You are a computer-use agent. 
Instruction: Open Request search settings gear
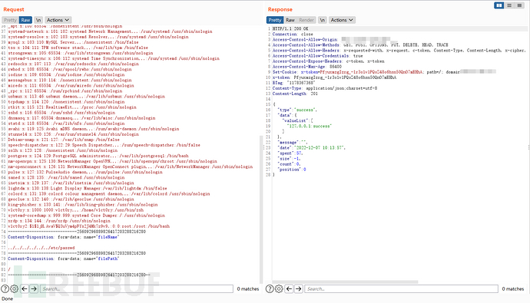coord(14,289)
